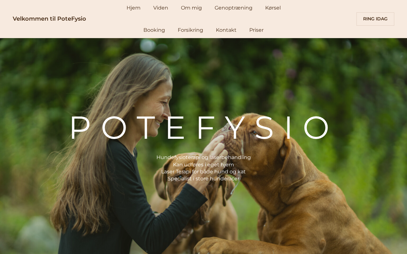The height and width of the screenshot is (254, 407).
Task: Open the Forsikring menu item
Action: 190,30
